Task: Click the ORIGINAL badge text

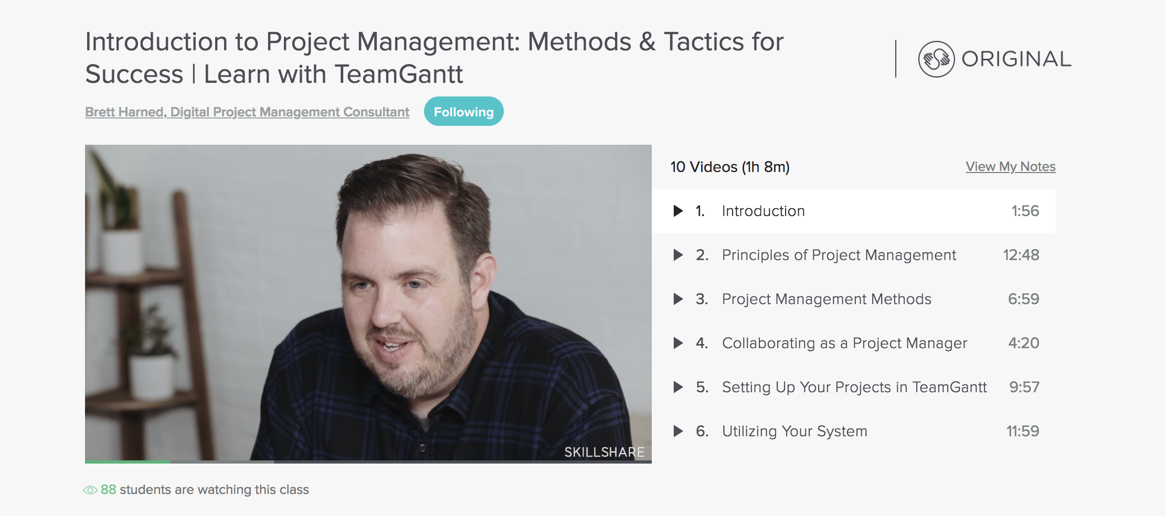Action: pos(1016,59)
